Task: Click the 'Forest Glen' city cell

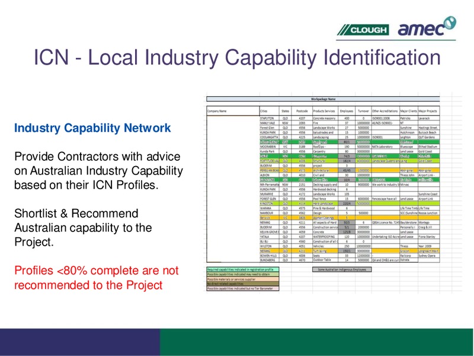Action: pyautogui.click(x=270, y=128)
